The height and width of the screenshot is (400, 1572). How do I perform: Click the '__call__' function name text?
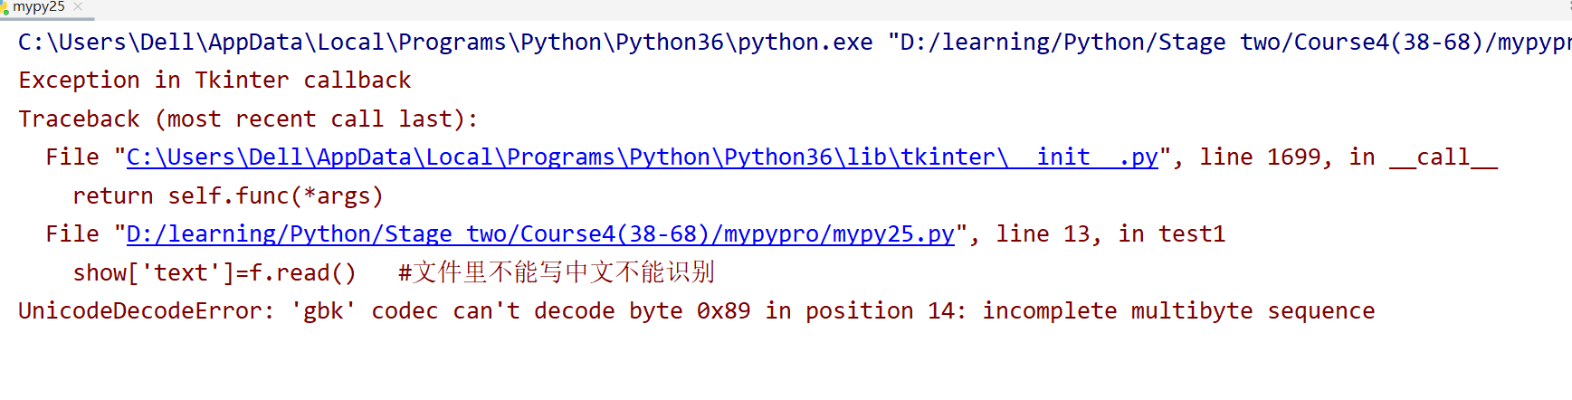[1443, 157]
